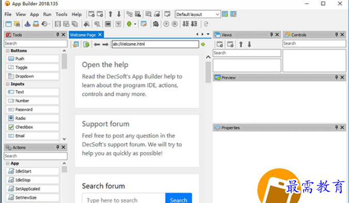The height and width of the screenshot is (203, 349).
Task: Open the tab list dropdown arrow
Action: tap(208, 34)
